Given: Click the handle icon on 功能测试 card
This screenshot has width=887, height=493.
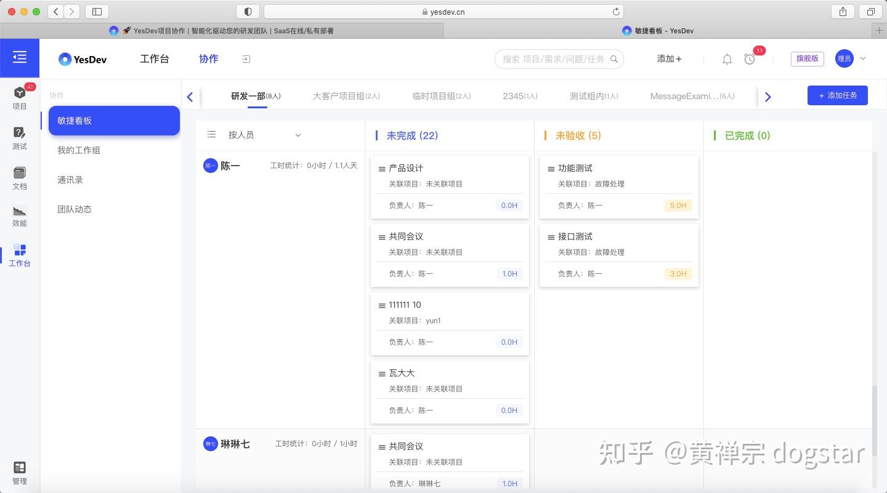Looking at the screenshot, I should coord(551,169).
